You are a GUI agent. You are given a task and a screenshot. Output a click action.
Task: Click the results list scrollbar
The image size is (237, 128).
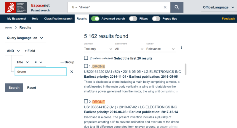(x=186, y=70)
